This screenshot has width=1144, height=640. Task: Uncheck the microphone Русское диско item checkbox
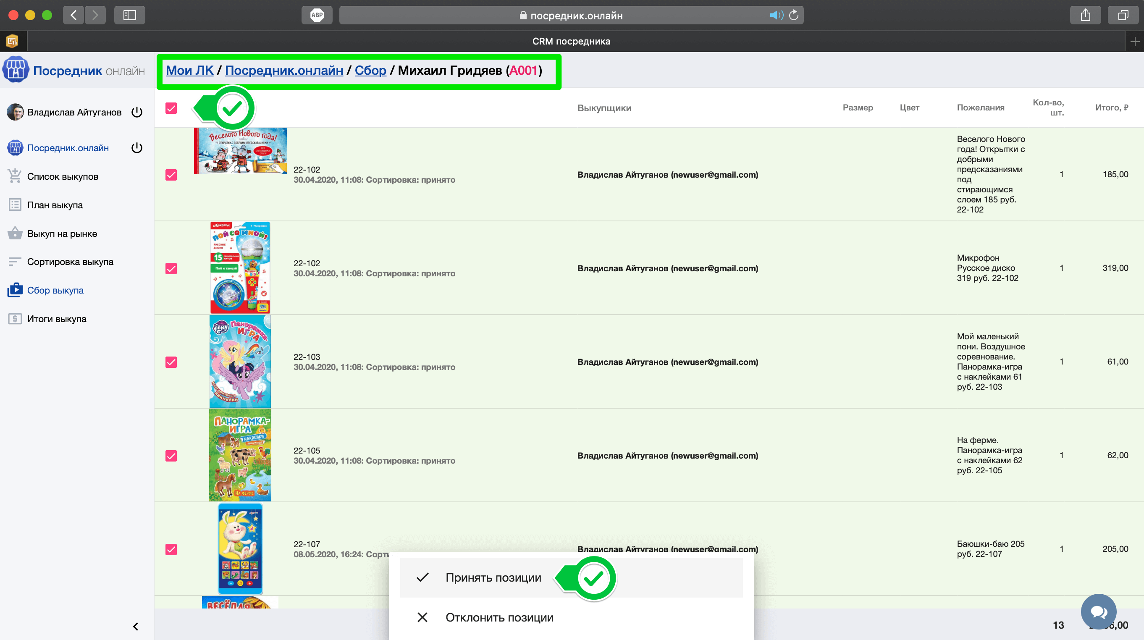(x=171, y=268)
